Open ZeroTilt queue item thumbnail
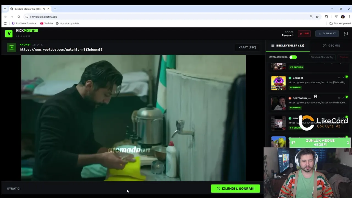Image resolution: width=352 pixels, height=198 pixels. click(x=278, y=83)
